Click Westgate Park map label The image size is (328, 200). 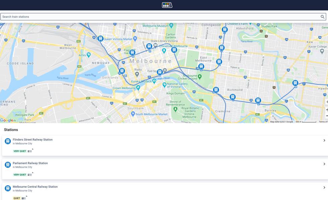24,115
